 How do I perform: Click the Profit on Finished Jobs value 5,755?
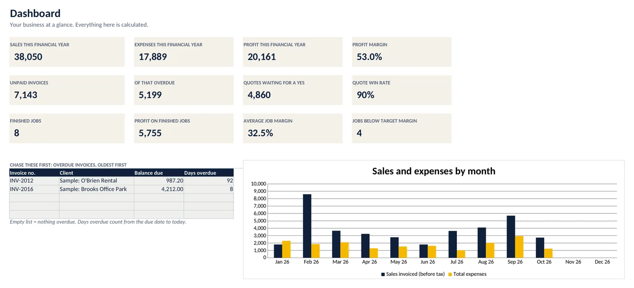coord(150,133)
